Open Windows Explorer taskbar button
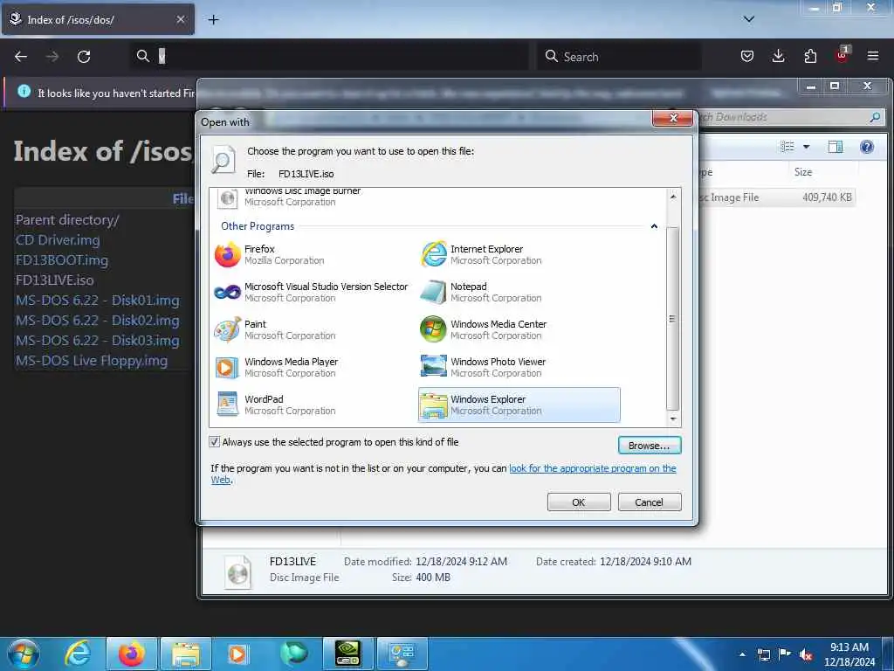 (x=186, y=654)
